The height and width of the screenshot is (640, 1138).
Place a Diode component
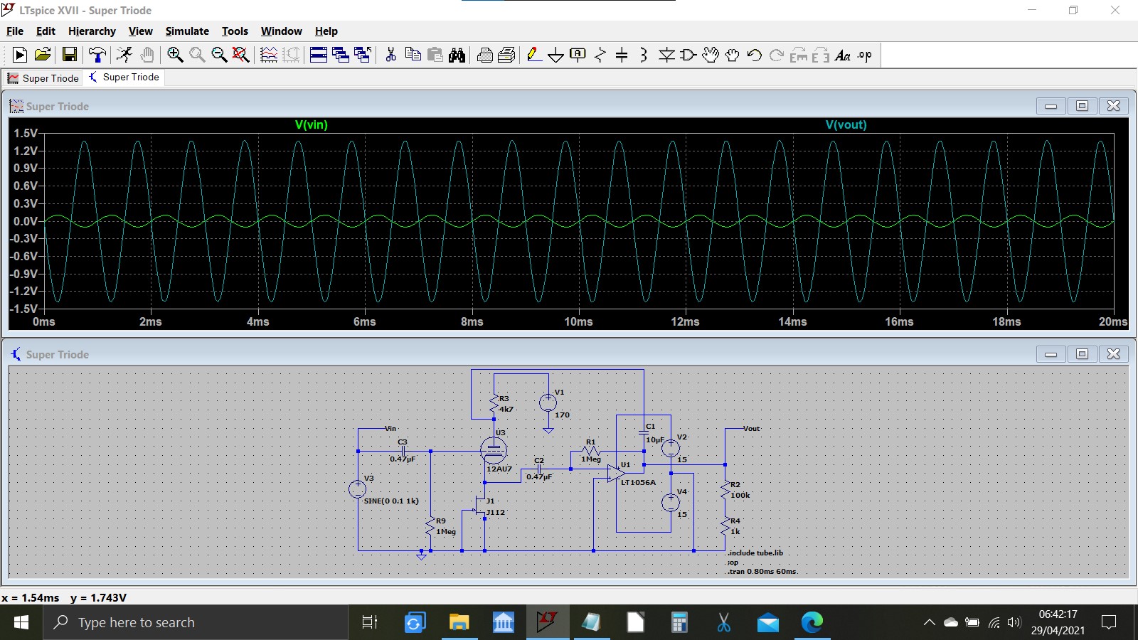[x=666, y=55]
